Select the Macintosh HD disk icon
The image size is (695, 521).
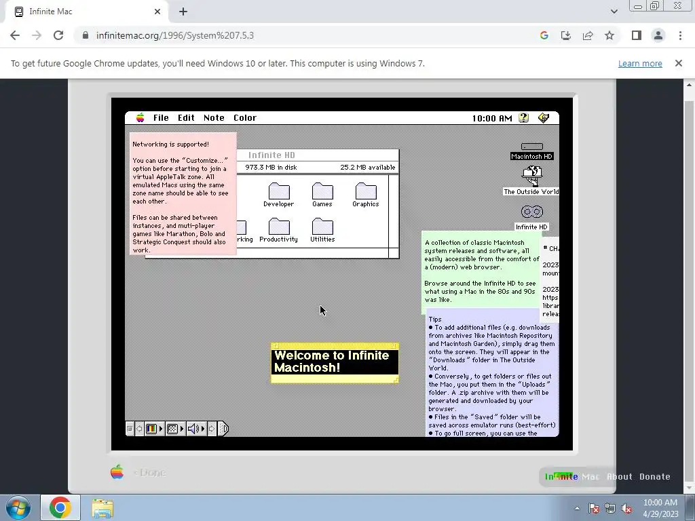tap(531, 147)
